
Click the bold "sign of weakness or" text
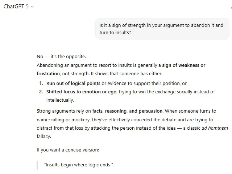tap(183, 65)
